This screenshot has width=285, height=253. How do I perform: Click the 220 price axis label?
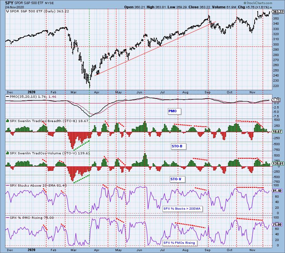276,86
